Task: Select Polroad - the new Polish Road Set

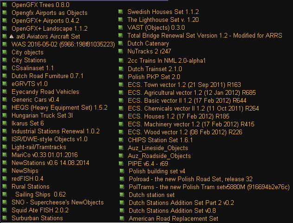Action: point(191,179)
